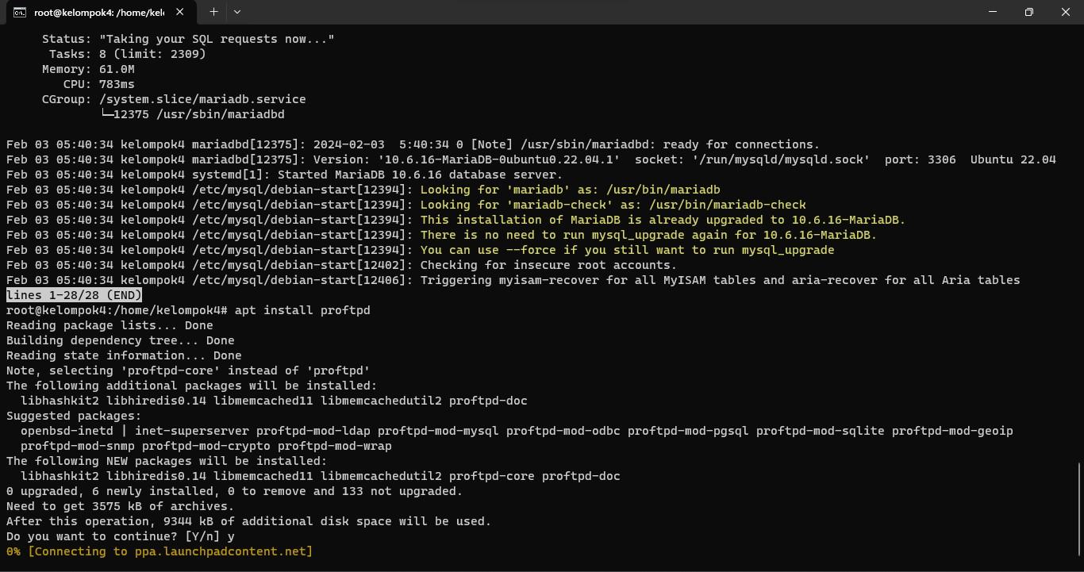Screen dimensions: 1084x572
Task: Click 'You can use --force' yellow message
Action: tap(627, 250)
